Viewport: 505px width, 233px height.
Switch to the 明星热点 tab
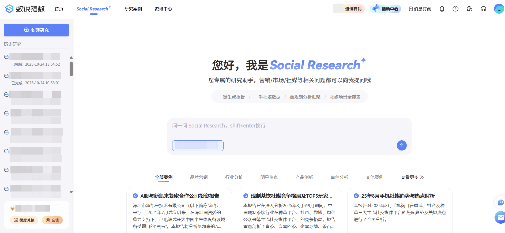269,177
